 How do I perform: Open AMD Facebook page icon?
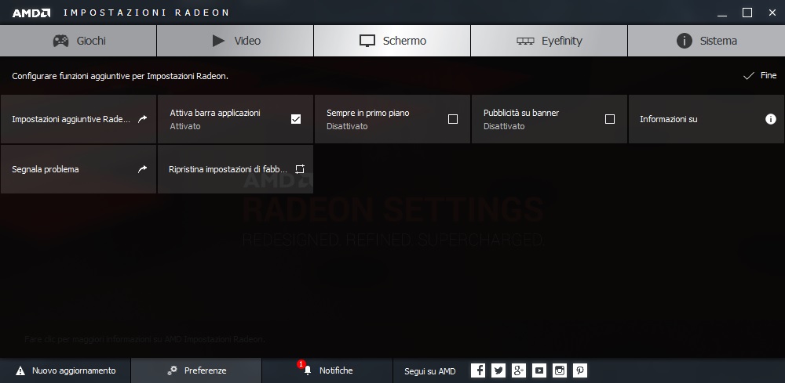pos(478,370)
